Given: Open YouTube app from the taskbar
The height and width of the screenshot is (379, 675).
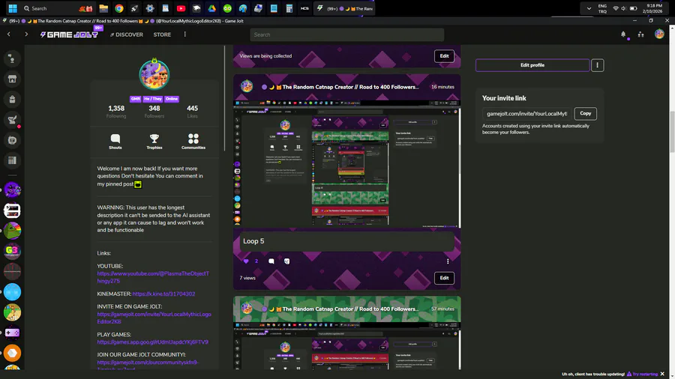Looking at the screenshot, I should pos(181,8).
